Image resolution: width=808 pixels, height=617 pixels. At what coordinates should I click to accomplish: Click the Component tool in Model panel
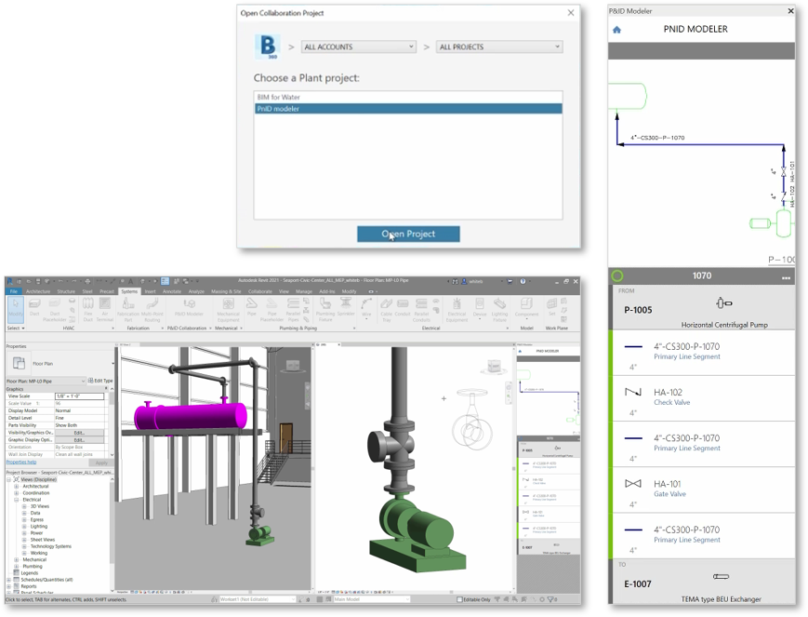526,308
